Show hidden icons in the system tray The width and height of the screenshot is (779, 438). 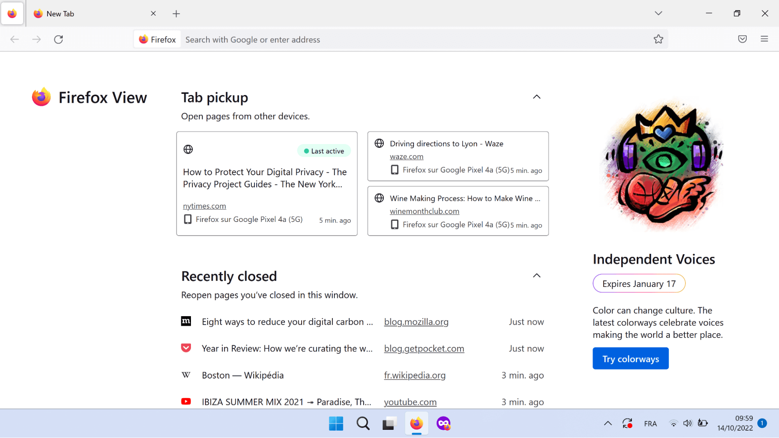point(608,423)
